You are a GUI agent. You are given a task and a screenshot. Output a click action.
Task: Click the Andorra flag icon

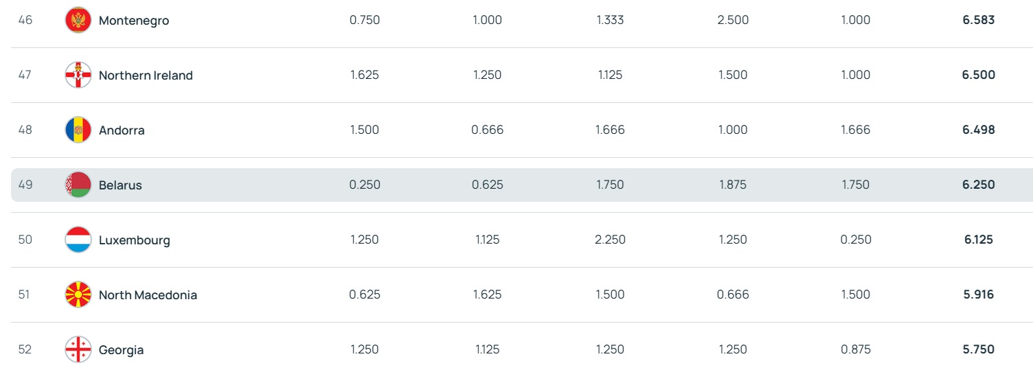pos(78,130)
